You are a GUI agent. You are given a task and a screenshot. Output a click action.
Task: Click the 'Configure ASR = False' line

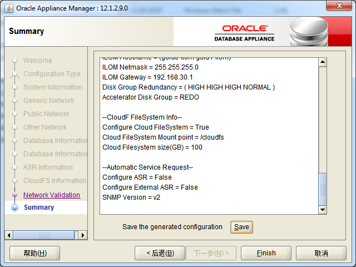coord(137,177)
